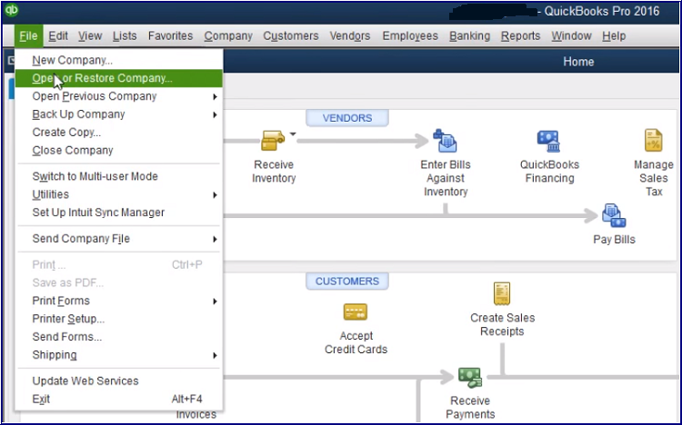The width and height of the screenshot is (682, 425).
Task: Click the Pay Bills icon
Action: (613, 215)
